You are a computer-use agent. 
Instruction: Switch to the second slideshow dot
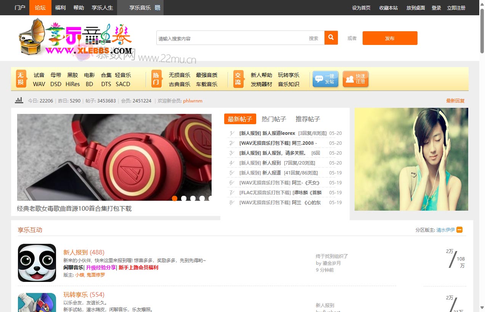click(184, 198)
